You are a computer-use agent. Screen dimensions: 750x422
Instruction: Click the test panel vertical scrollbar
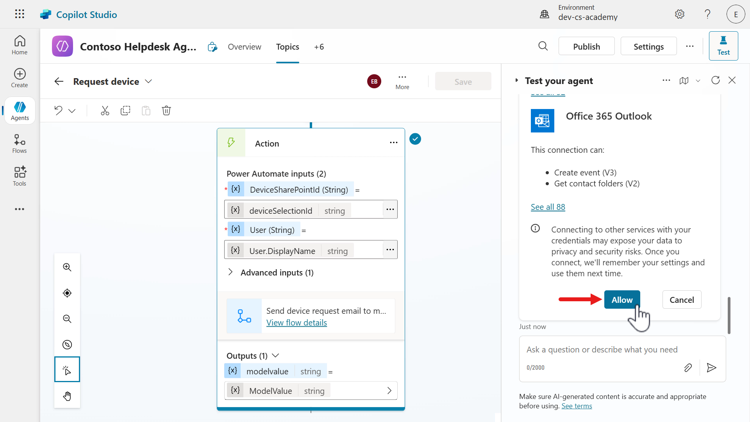tap(729, 315)
